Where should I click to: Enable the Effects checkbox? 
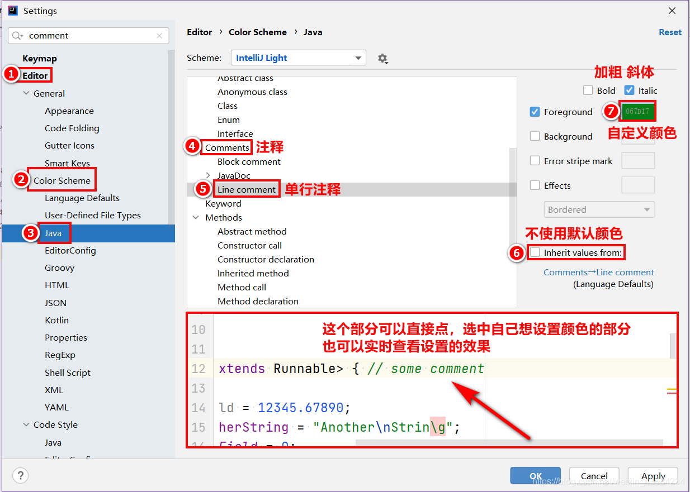(535, 185)
